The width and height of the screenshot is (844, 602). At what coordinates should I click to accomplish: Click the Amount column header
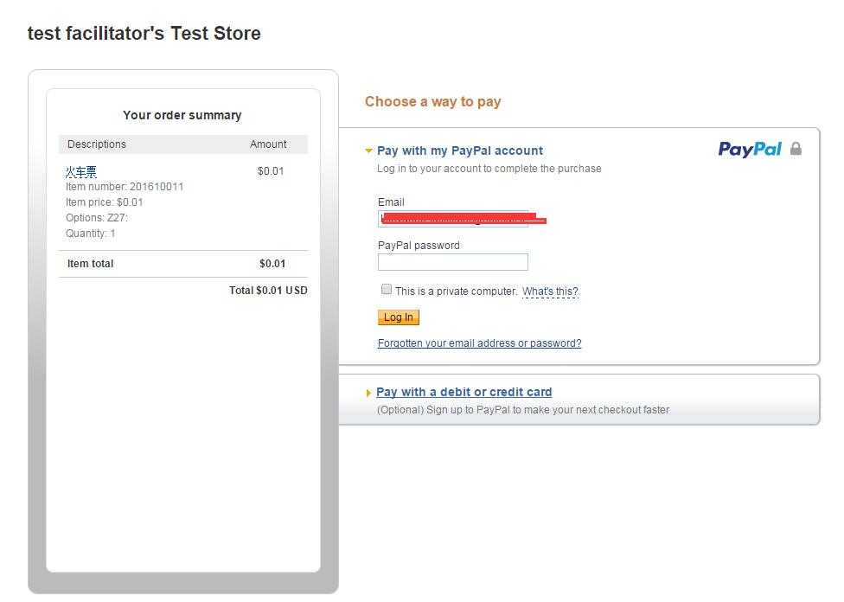[x=268, y=144]
